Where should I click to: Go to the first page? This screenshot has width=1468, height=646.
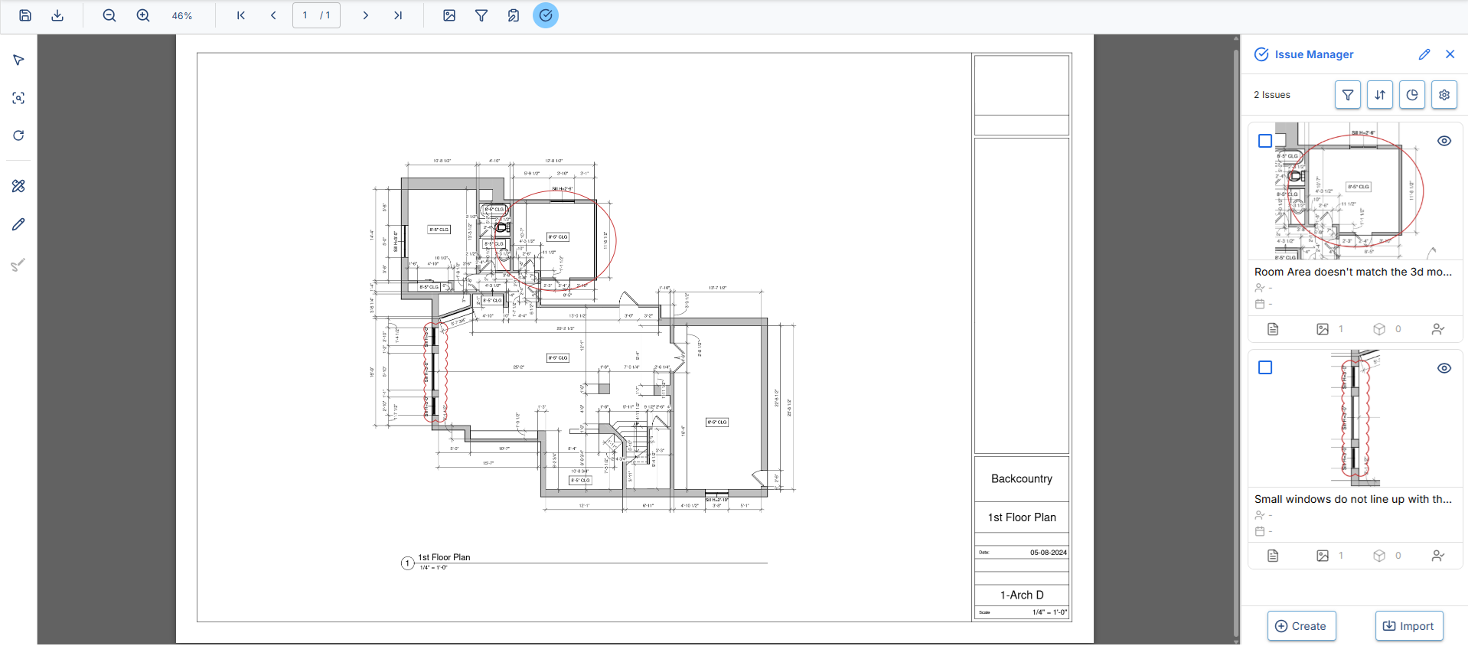point(241,15)
